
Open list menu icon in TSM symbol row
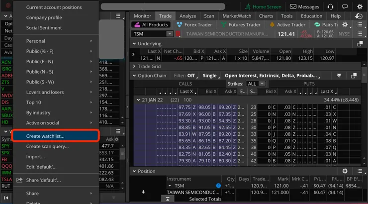[x=360, y=34]
